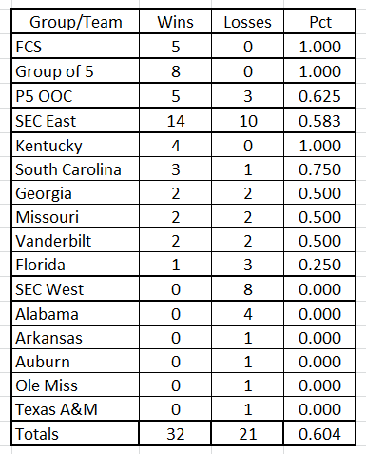Click the Wins column header cell
This screenshot has height=454, width=366.
[x=175, y=22]
